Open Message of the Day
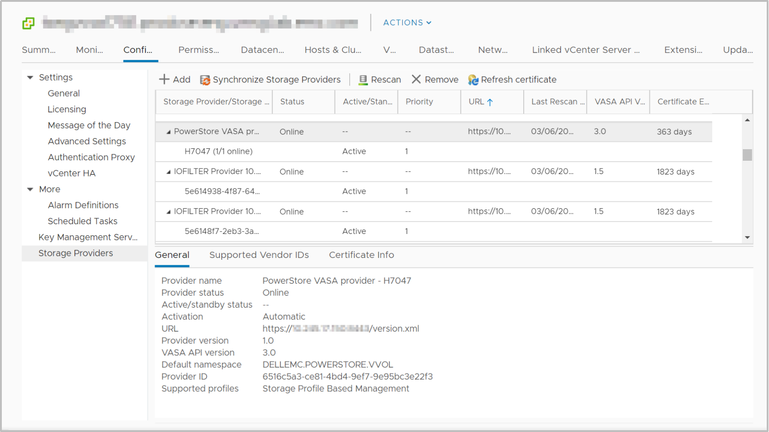This screenshot has width=769, height=432. pos(89,125)
